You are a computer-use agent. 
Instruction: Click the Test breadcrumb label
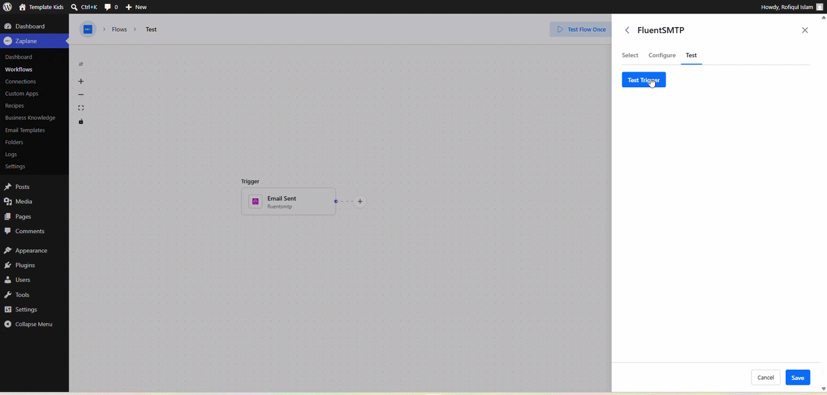pos(151,30)
